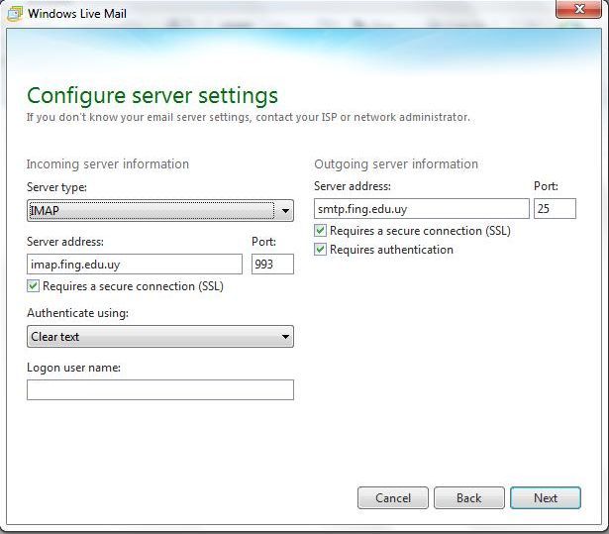Screen dimensions: 609x534
Task: Expand the Authenticate using Clear text dropdown
Action: coord(159,337)
